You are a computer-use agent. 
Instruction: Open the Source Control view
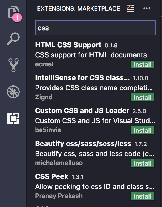click(x=13, y=65)
